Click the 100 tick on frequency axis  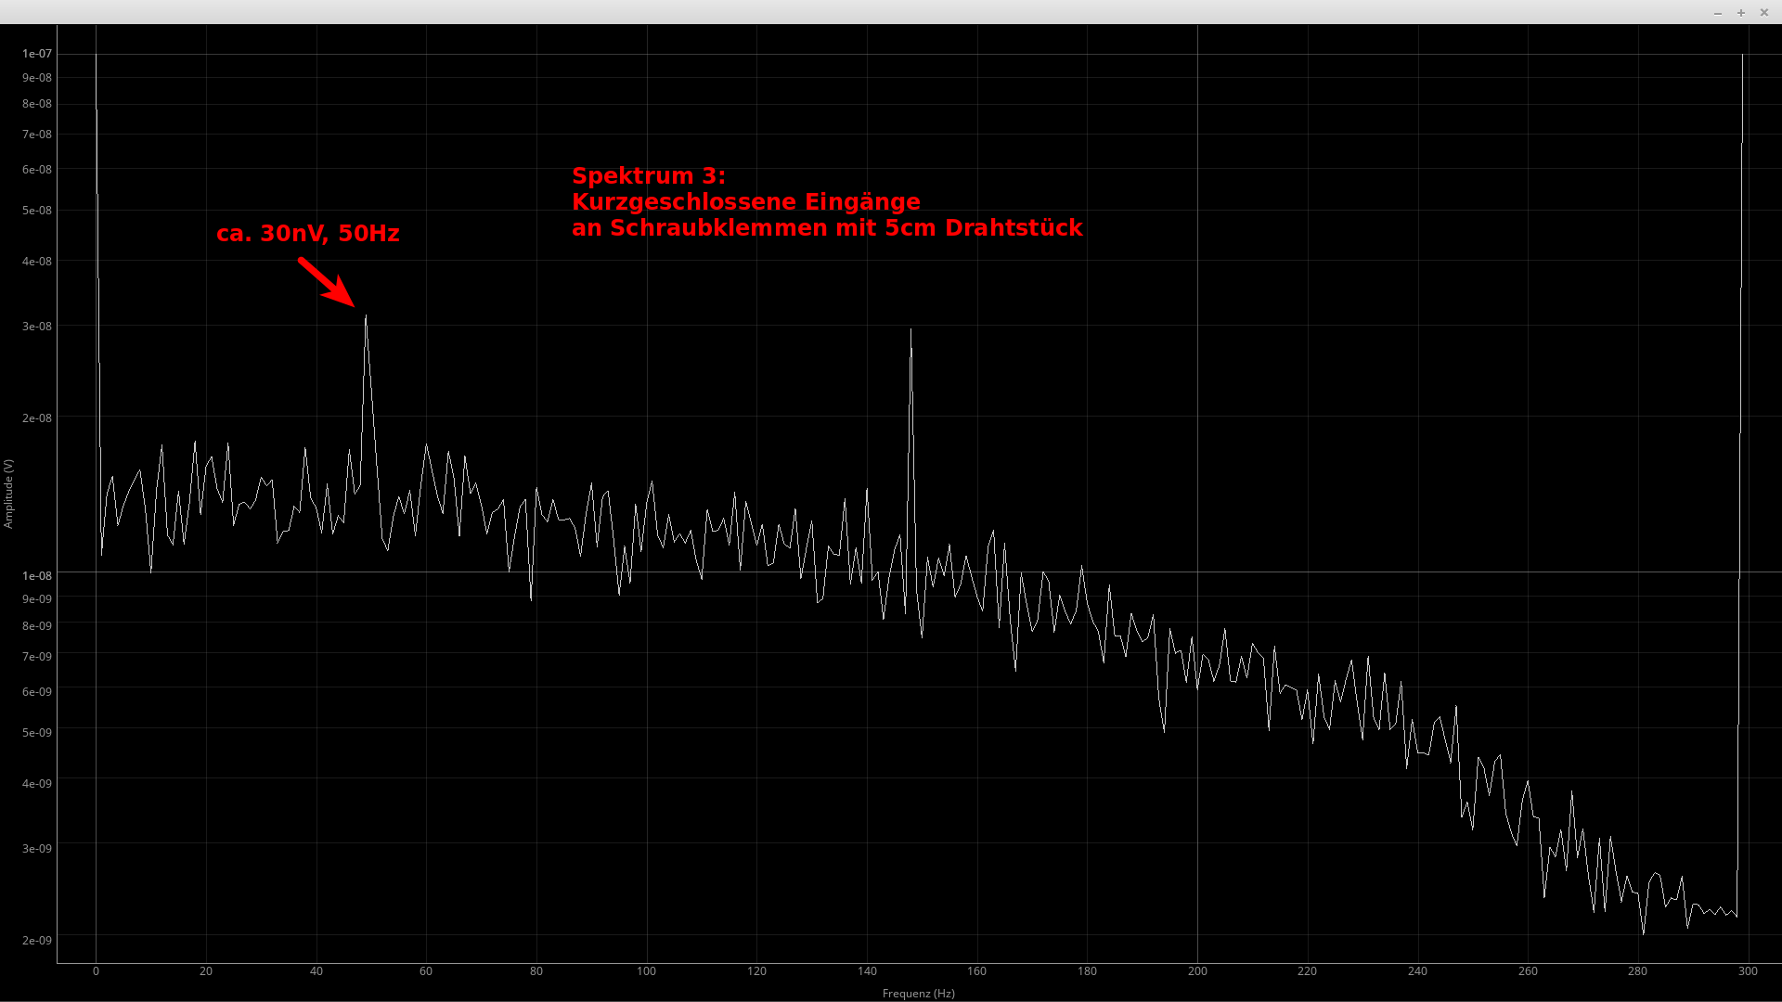click(646, 970)
